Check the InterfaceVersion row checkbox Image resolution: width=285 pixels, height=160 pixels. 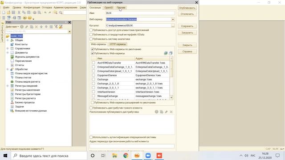(x=94, y=92)
